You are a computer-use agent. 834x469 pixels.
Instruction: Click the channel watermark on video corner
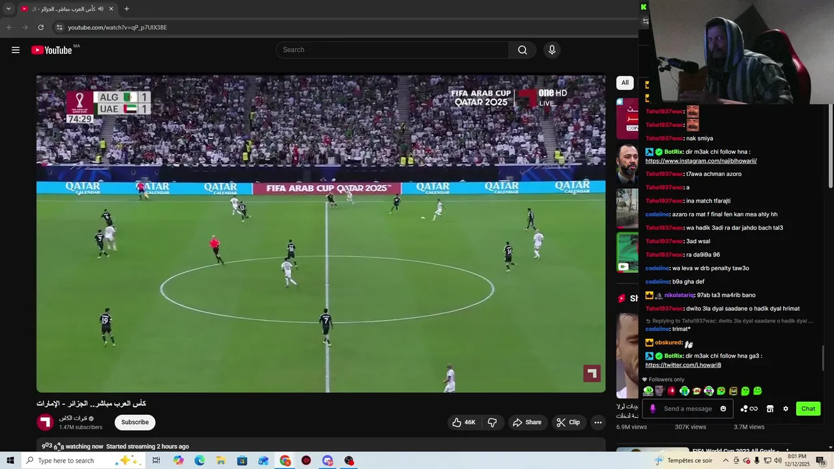tap(592, 373)
